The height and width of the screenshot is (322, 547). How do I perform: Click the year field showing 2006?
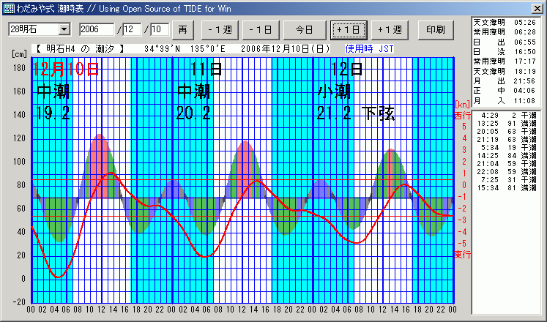click(96, 29)
